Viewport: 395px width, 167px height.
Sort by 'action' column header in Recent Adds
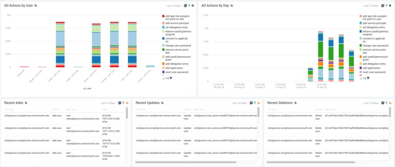56,110
